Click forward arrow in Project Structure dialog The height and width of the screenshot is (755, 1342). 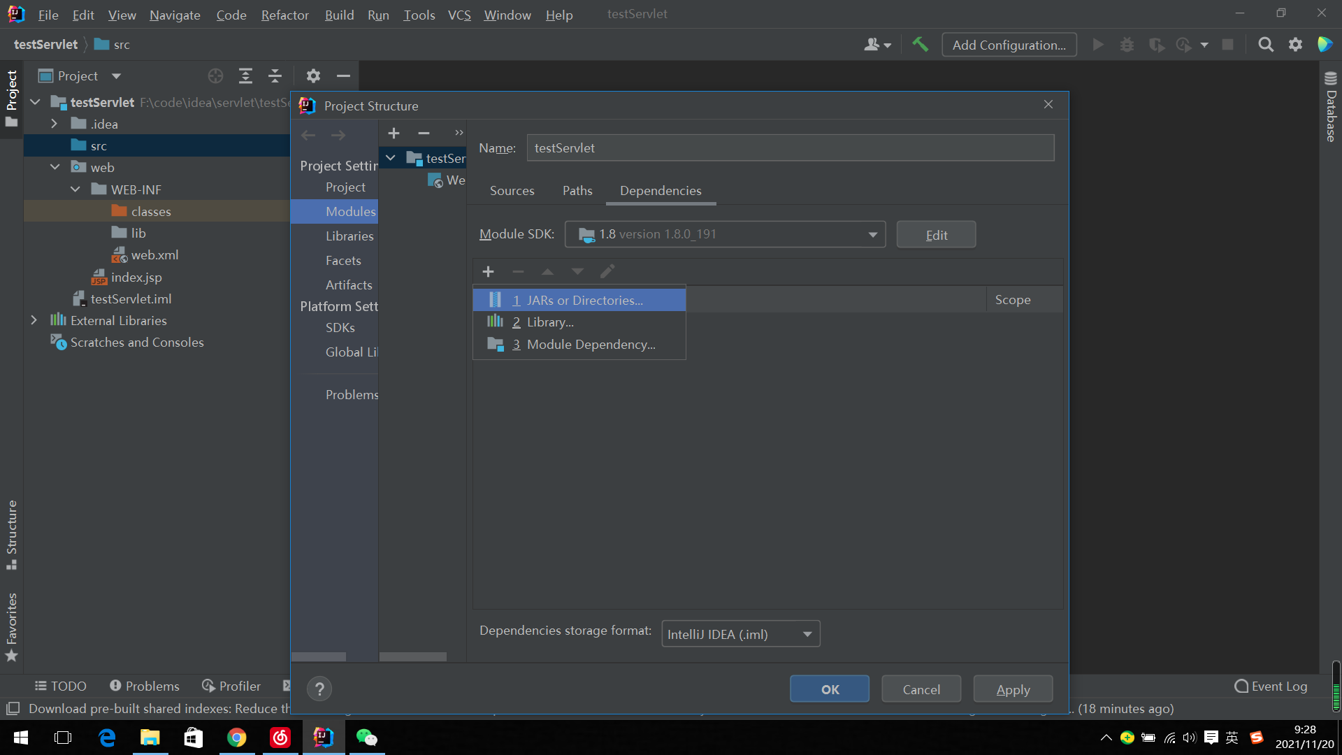(338, 135)
